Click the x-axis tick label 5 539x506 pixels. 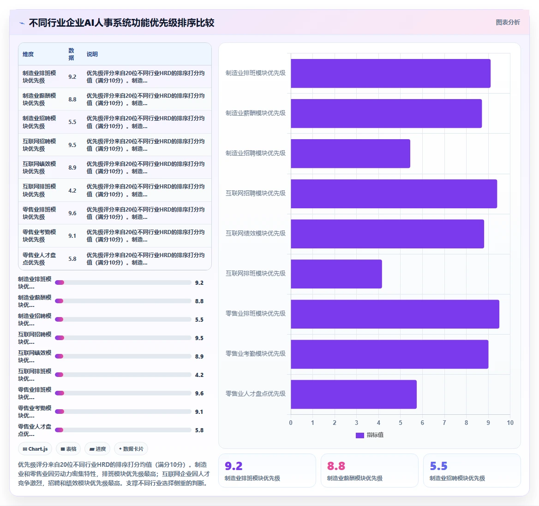(401, 423)
